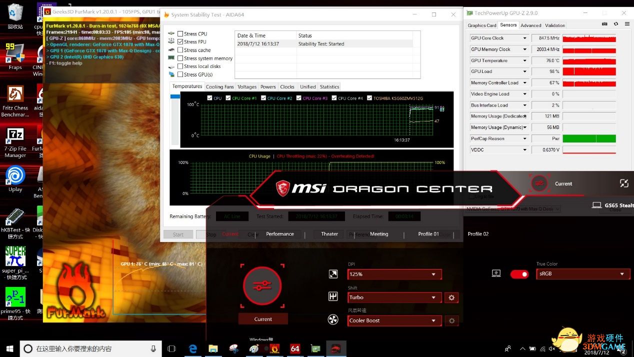This screenshot has width=634, height=357.
Task: Open prime95 desktop shortcut
Action: coord(15,304)
